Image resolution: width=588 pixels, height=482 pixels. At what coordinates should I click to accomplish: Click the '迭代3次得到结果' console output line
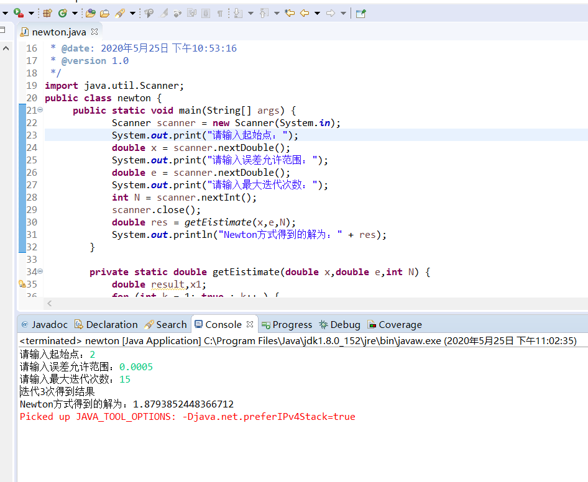[x=57, y=392]
